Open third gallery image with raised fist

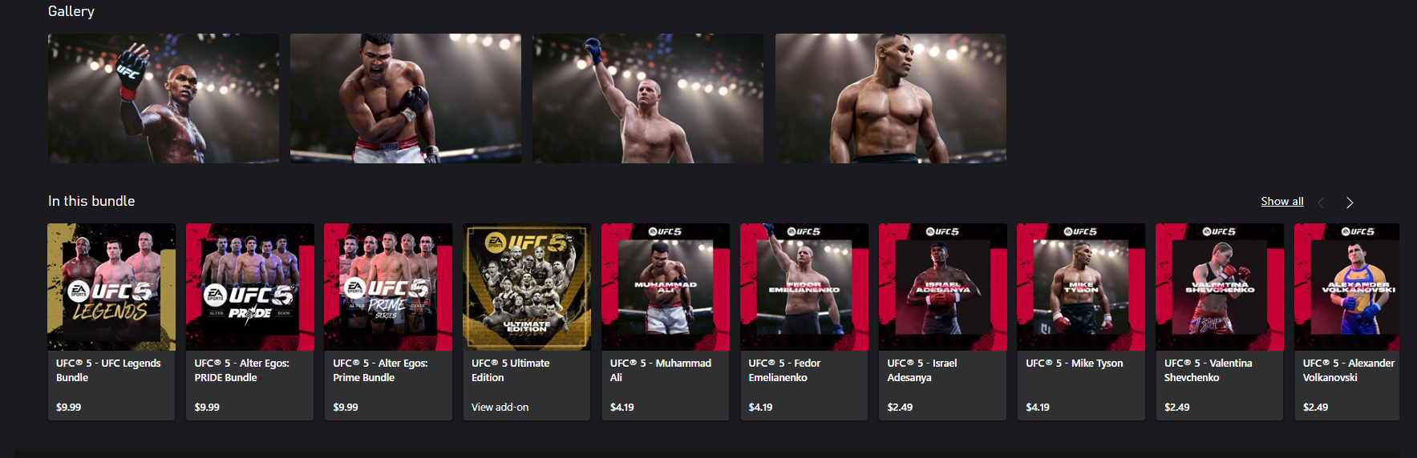tap(648, 98)
